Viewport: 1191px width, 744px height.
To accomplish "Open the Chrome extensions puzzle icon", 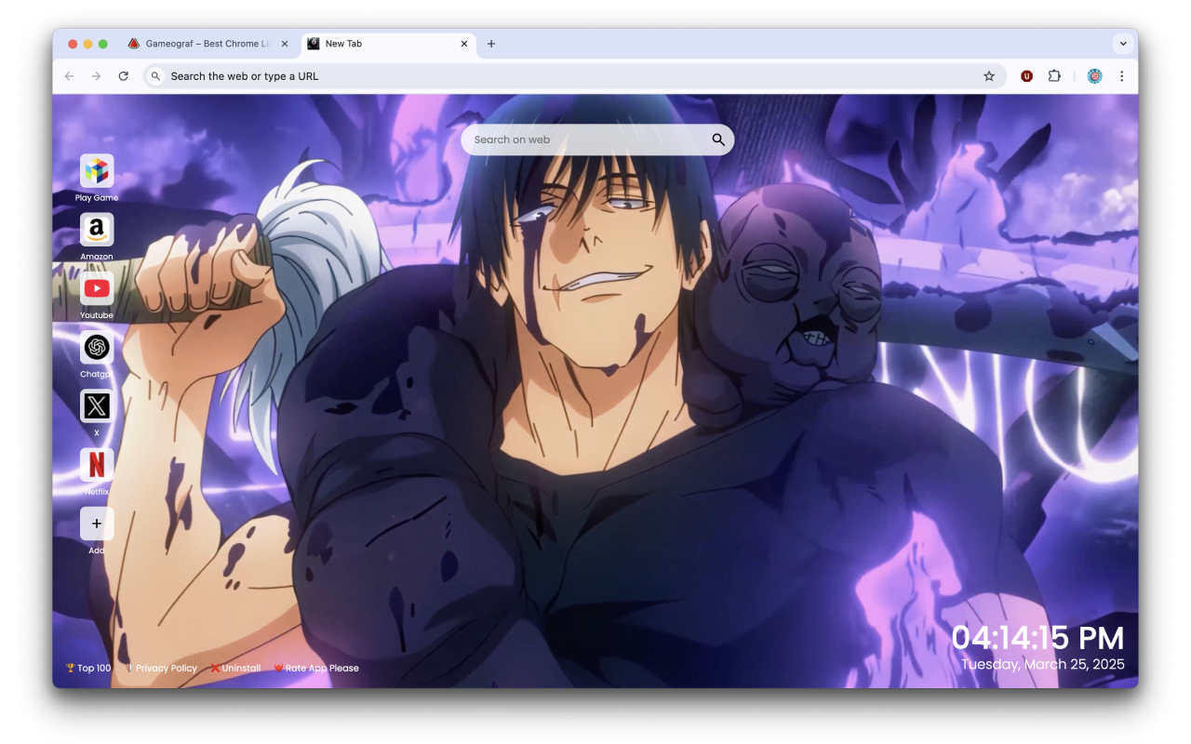I will [x=1054, y=75].
